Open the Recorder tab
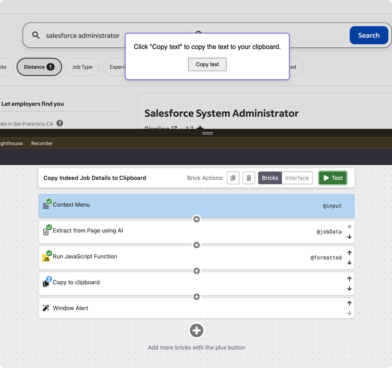392x368 pixels. coord(42,143)
